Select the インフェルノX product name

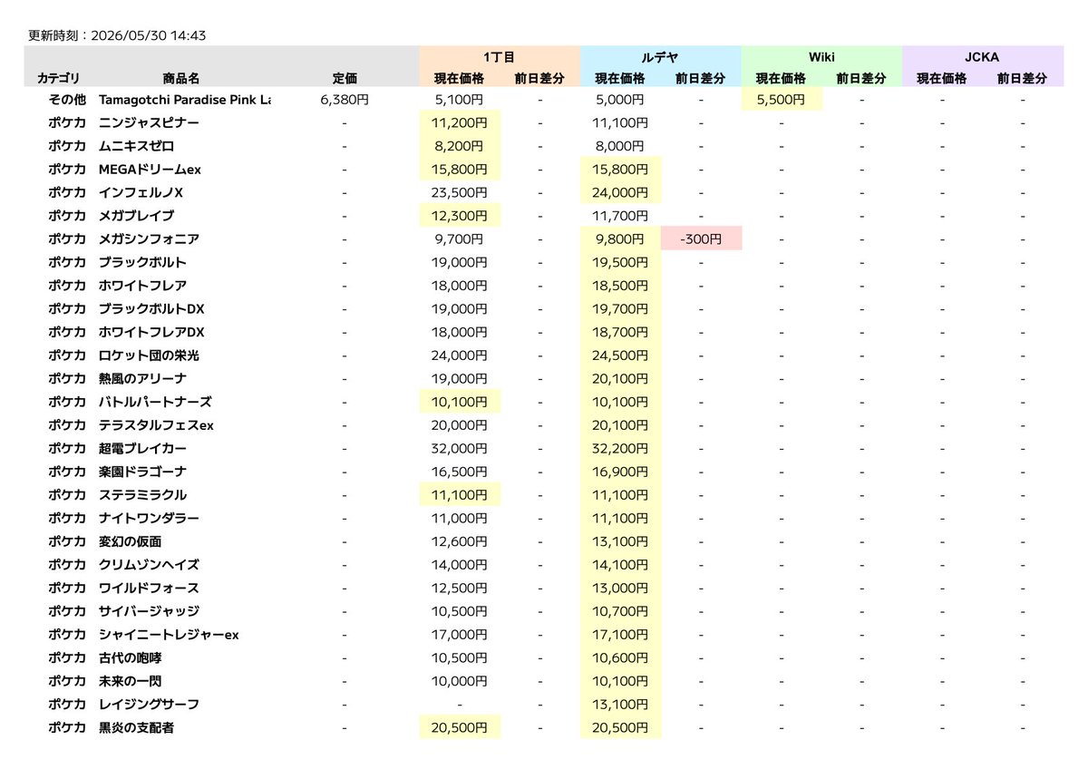coord(141,192)
